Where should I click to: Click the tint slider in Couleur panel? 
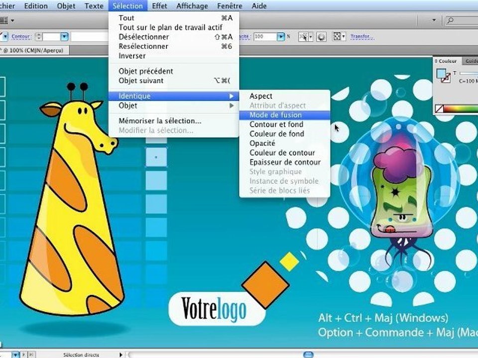[469, 74]
